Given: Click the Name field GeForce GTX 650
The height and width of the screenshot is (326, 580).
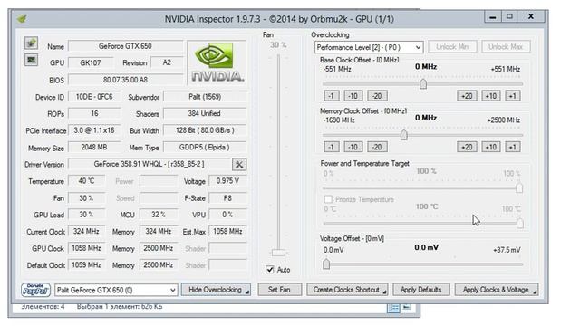Looking at the screenshot, I should (125, 46).
